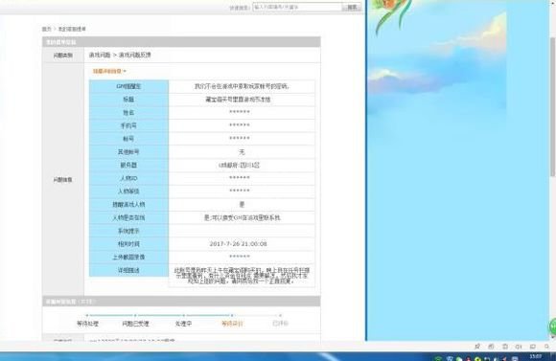Image resolution: width=556 pixels, height=361 pixels.
Task: Open the first breadcrumb link 首页
Action: tap(46, 29)
